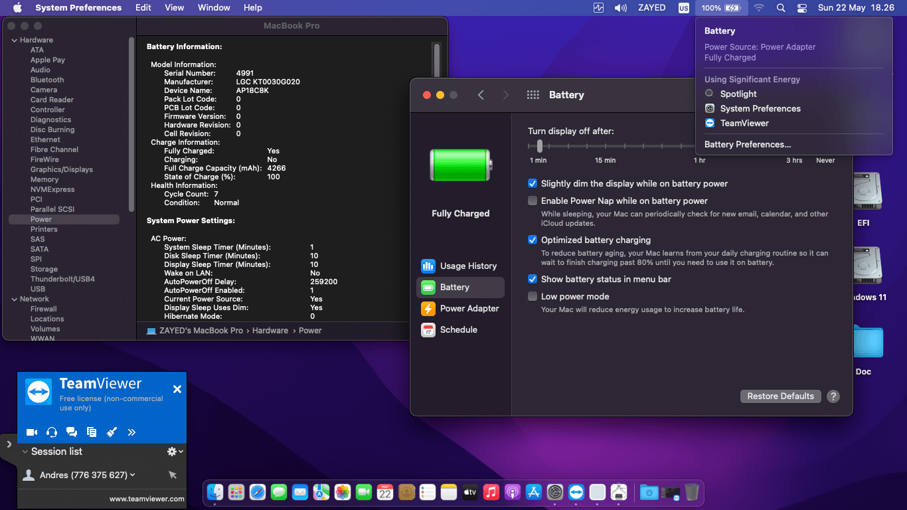
Task: Open Spotlight search in menu bar
Action: pos(781,8)
